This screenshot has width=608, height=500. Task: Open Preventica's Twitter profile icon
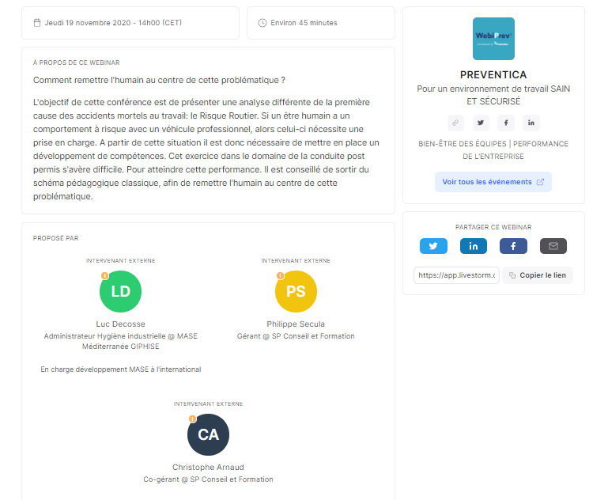[481, 123]
